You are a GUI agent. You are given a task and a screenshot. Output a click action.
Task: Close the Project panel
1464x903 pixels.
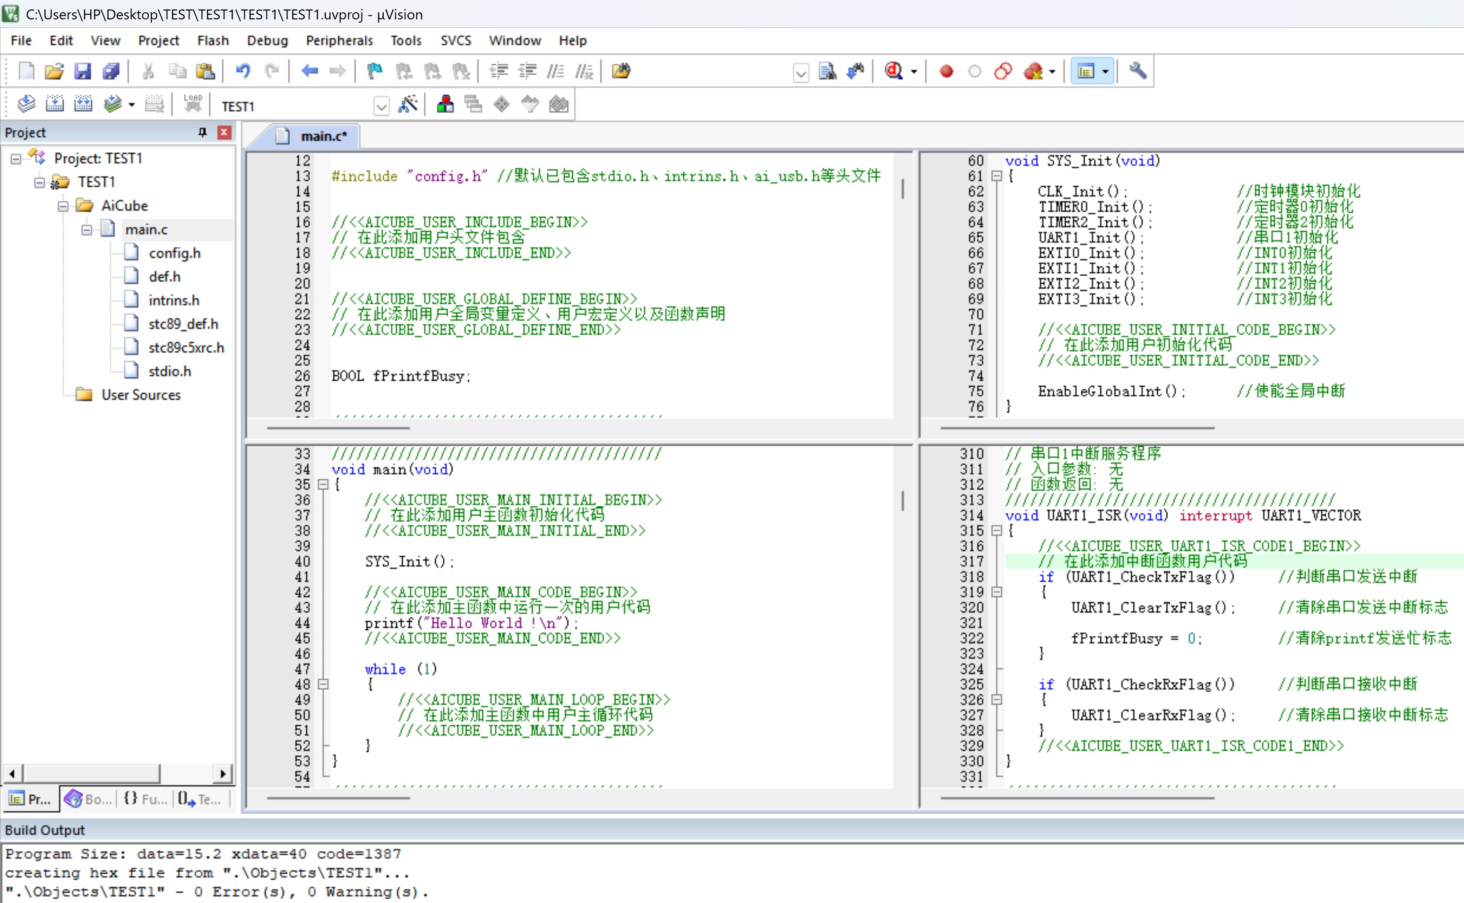(224, 132)
